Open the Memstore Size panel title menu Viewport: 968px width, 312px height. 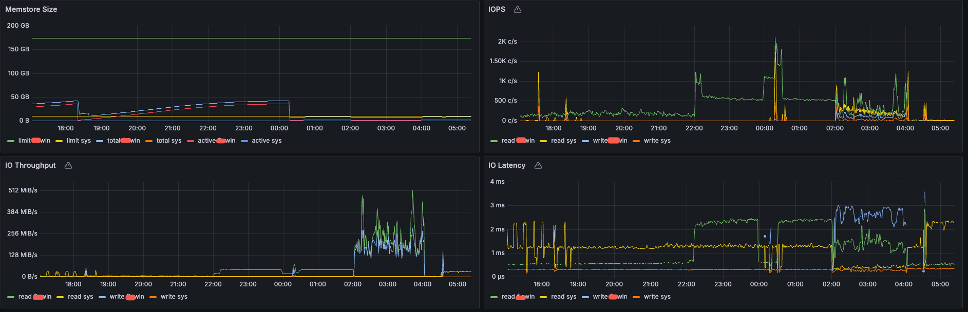pyautogui.click(x=31, y=9)
